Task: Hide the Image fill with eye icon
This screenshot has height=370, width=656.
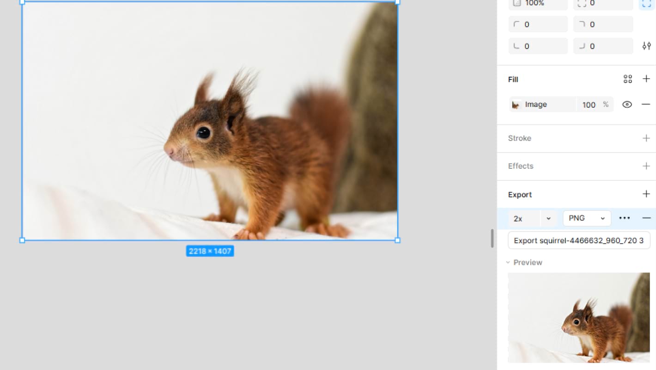Action: (627, 105)
